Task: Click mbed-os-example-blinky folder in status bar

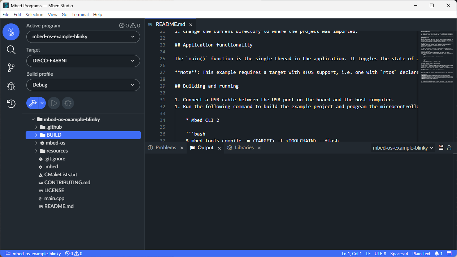Action: [33, 253]
